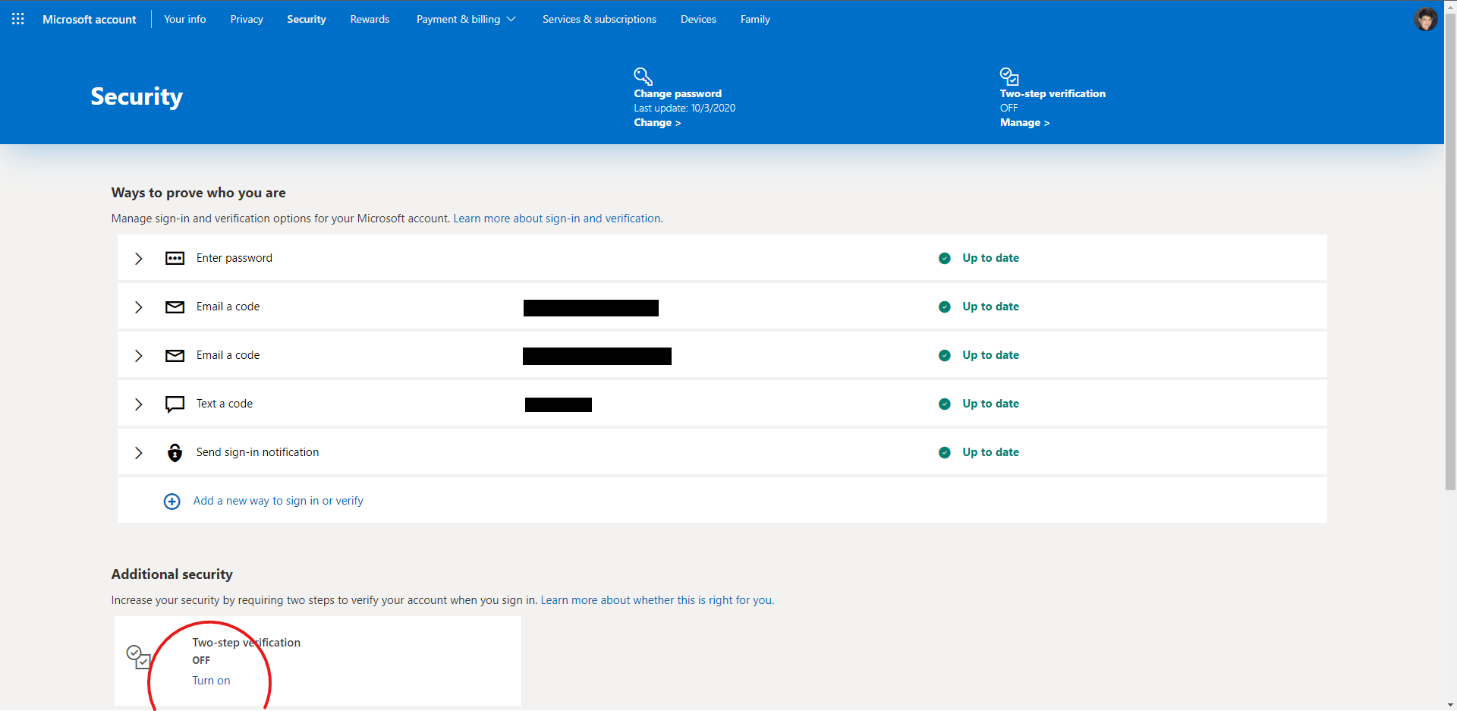
Task: Click the green check for Enter password
Action: click(x=945, y=258)
